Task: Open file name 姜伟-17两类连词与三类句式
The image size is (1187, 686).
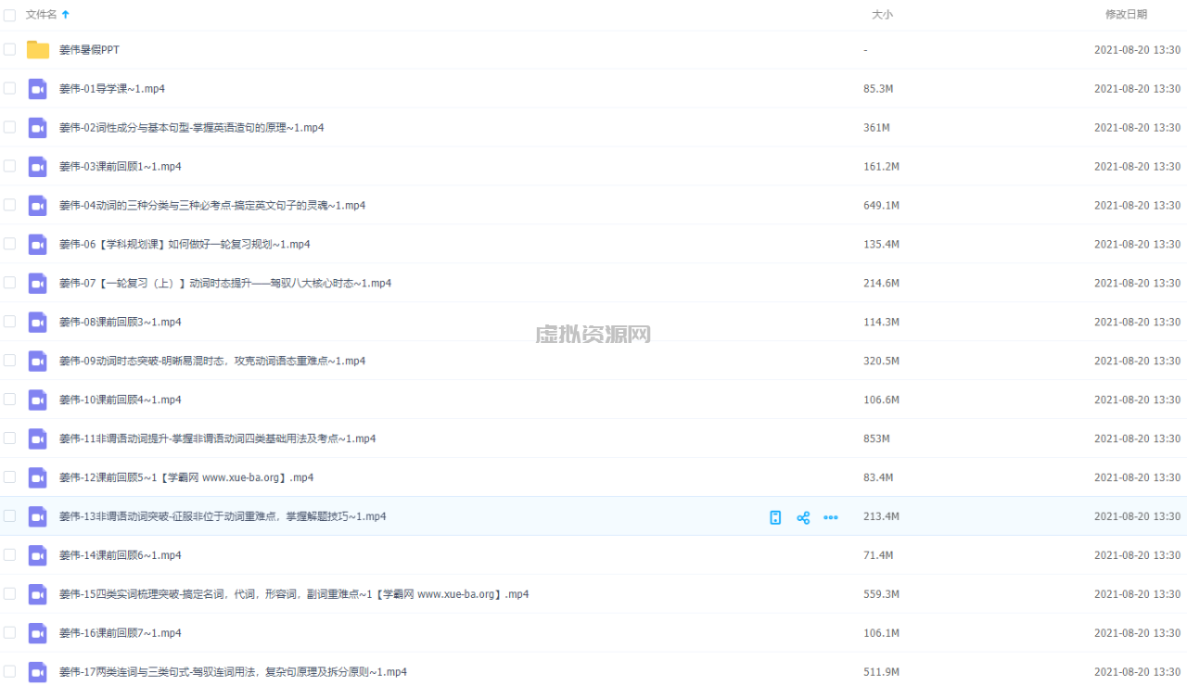Action: pyautogui.click(x=233, y=673)
